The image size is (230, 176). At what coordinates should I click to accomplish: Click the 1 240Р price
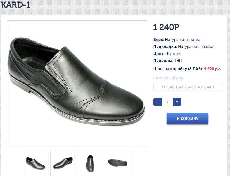pos(166,27)
